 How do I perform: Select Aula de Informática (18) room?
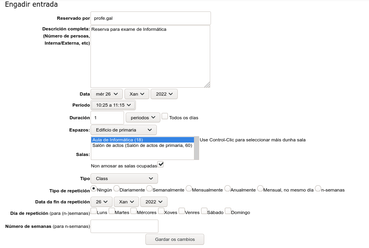pyautogui.click(x=142, y=140)
